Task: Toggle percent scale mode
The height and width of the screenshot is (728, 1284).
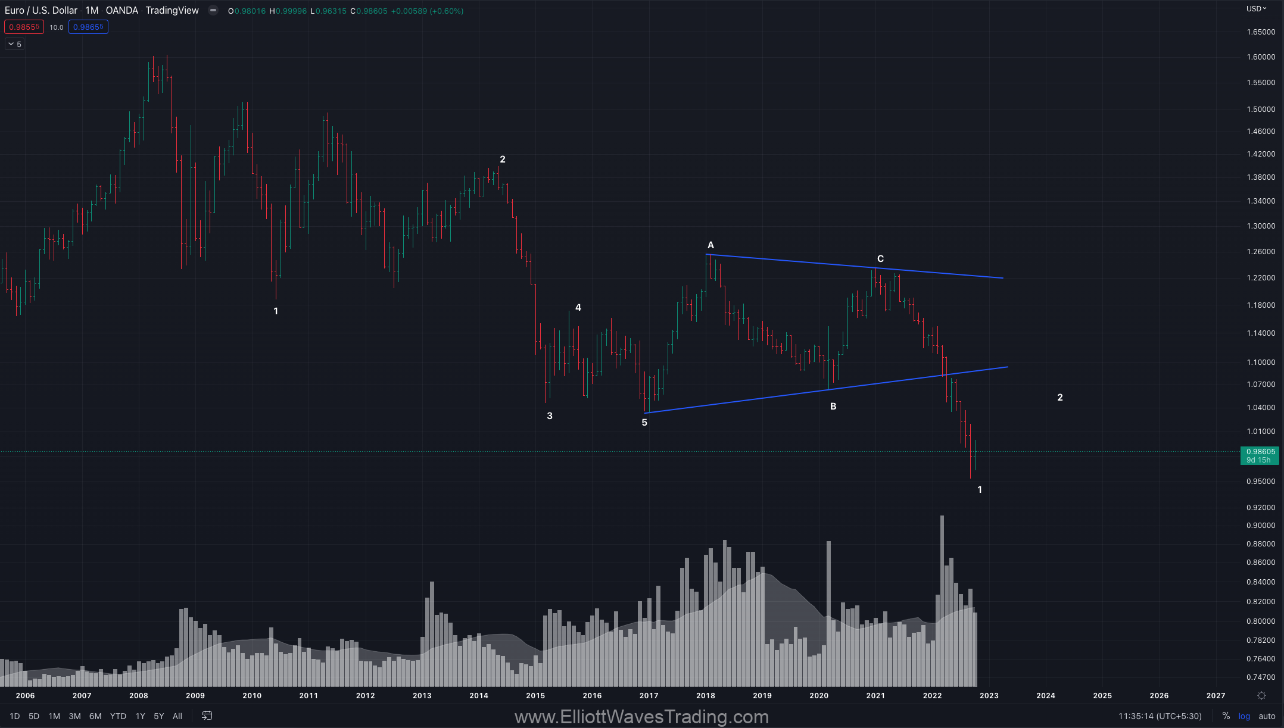Action: (x=1226, y=716)
